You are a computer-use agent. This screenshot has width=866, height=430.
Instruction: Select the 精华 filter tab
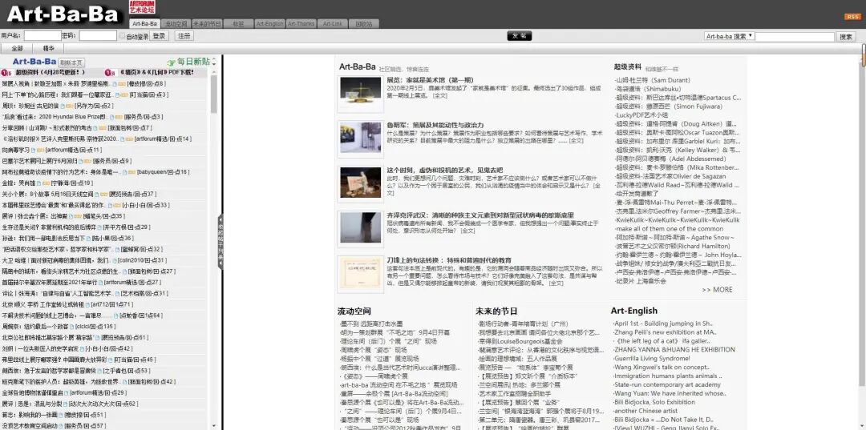pyautogui.click(x=49, y=49)
